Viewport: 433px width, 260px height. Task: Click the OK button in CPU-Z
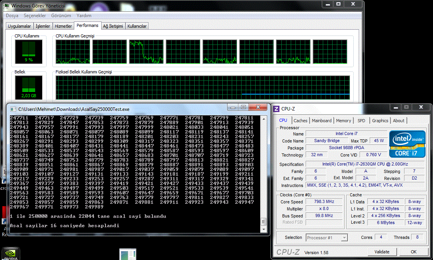point(413,252)
